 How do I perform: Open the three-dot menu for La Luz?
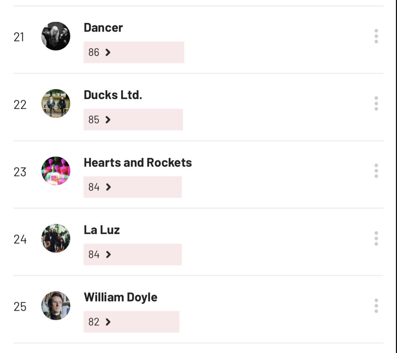click(x=376, y=239)
